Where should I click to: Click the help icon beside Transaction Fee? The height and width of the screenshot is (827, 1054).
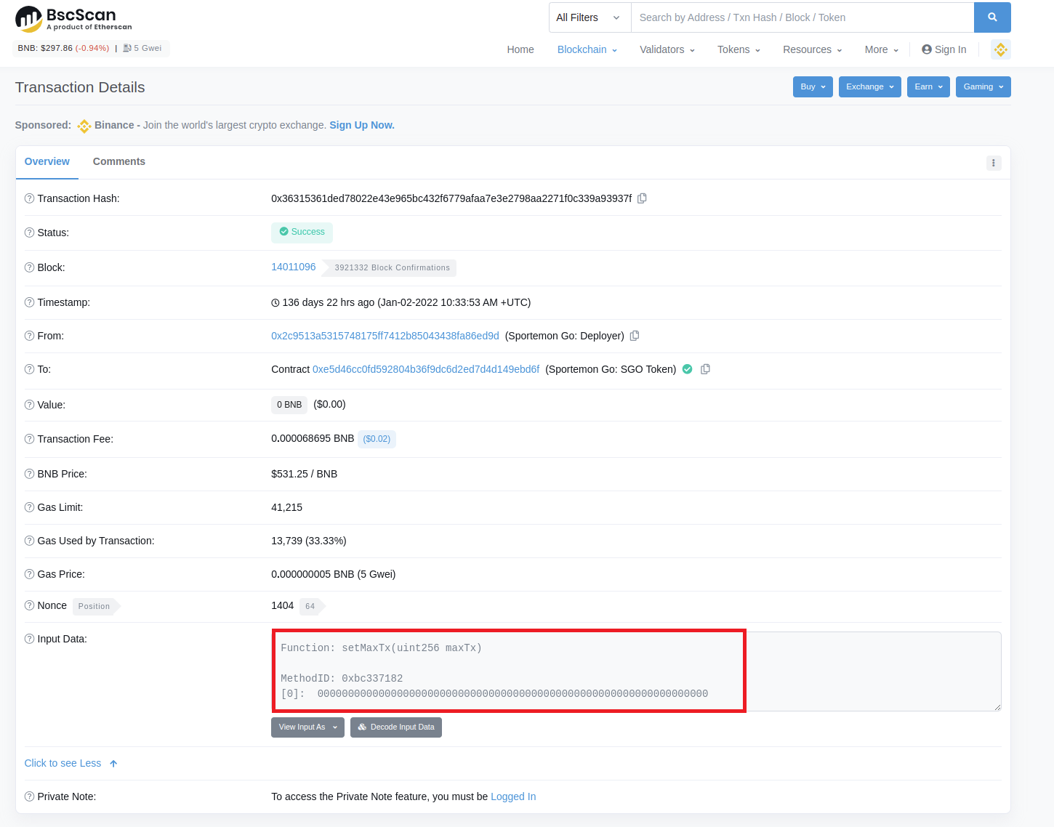[30, 439]
